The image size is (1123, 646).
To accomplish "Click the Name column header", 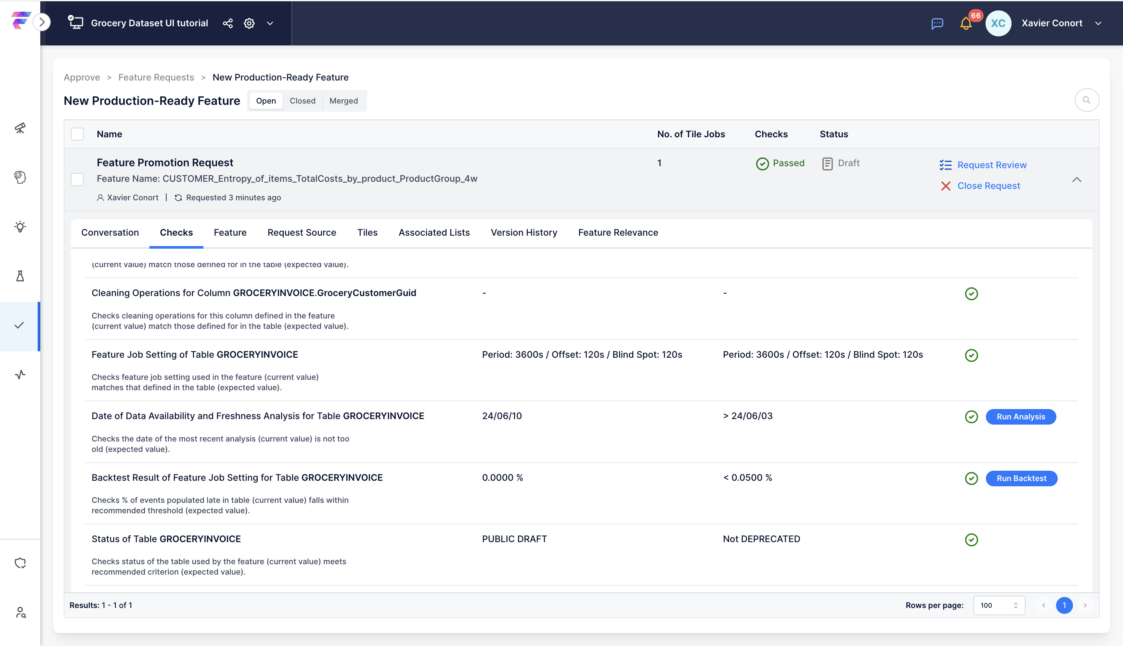I will point(109,134).
